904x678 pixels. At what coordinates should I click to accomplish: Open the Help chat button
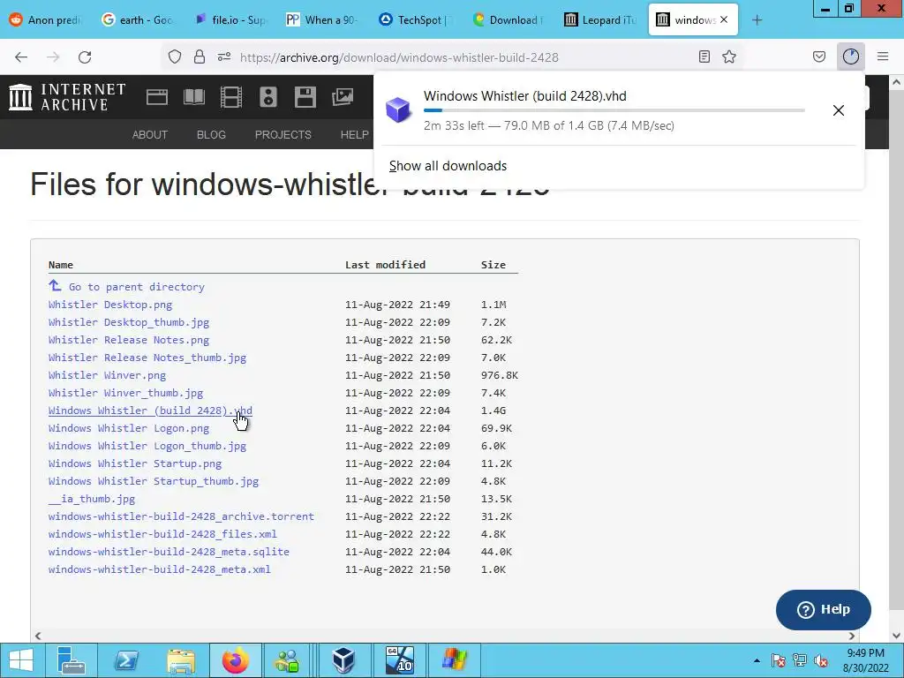824,609
